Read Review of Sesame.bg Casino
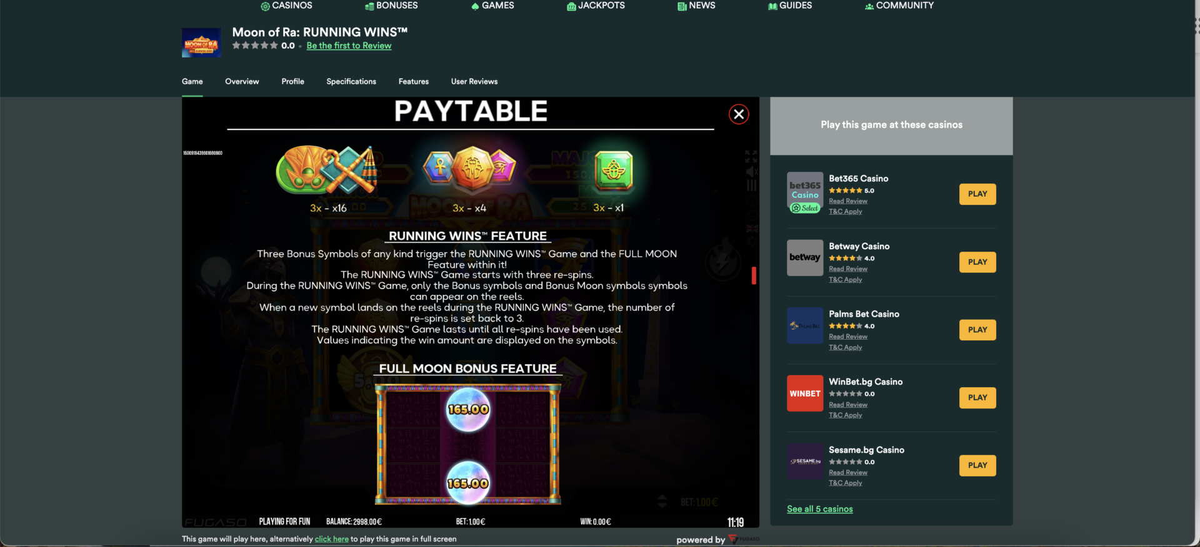Image resolution: width=1200 pixels, height=547 pixels. pyautogui.click(x=848, y=473)
